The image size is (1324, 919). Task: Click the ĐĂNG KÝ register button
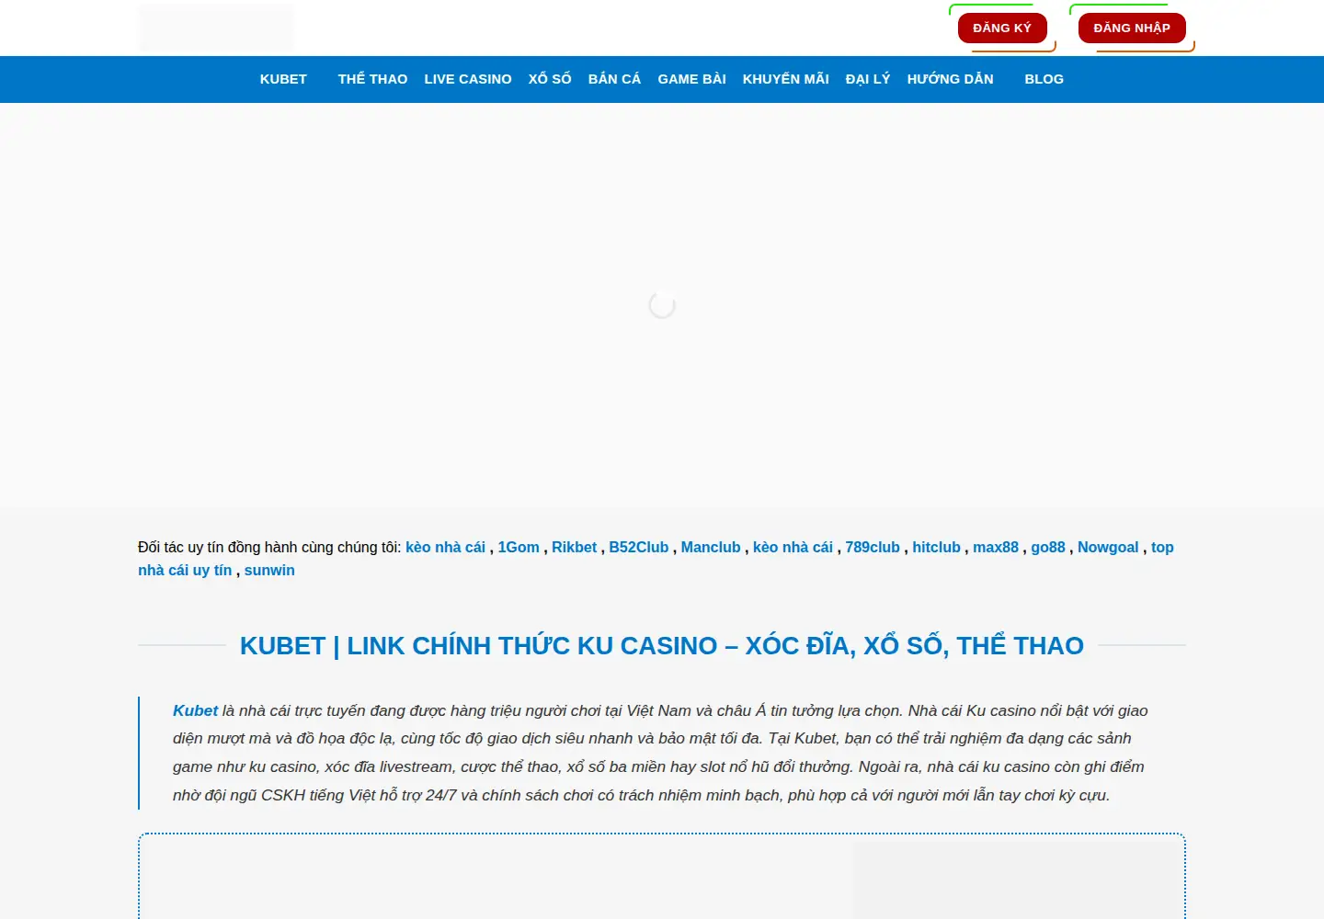[x=1002, y=28]
